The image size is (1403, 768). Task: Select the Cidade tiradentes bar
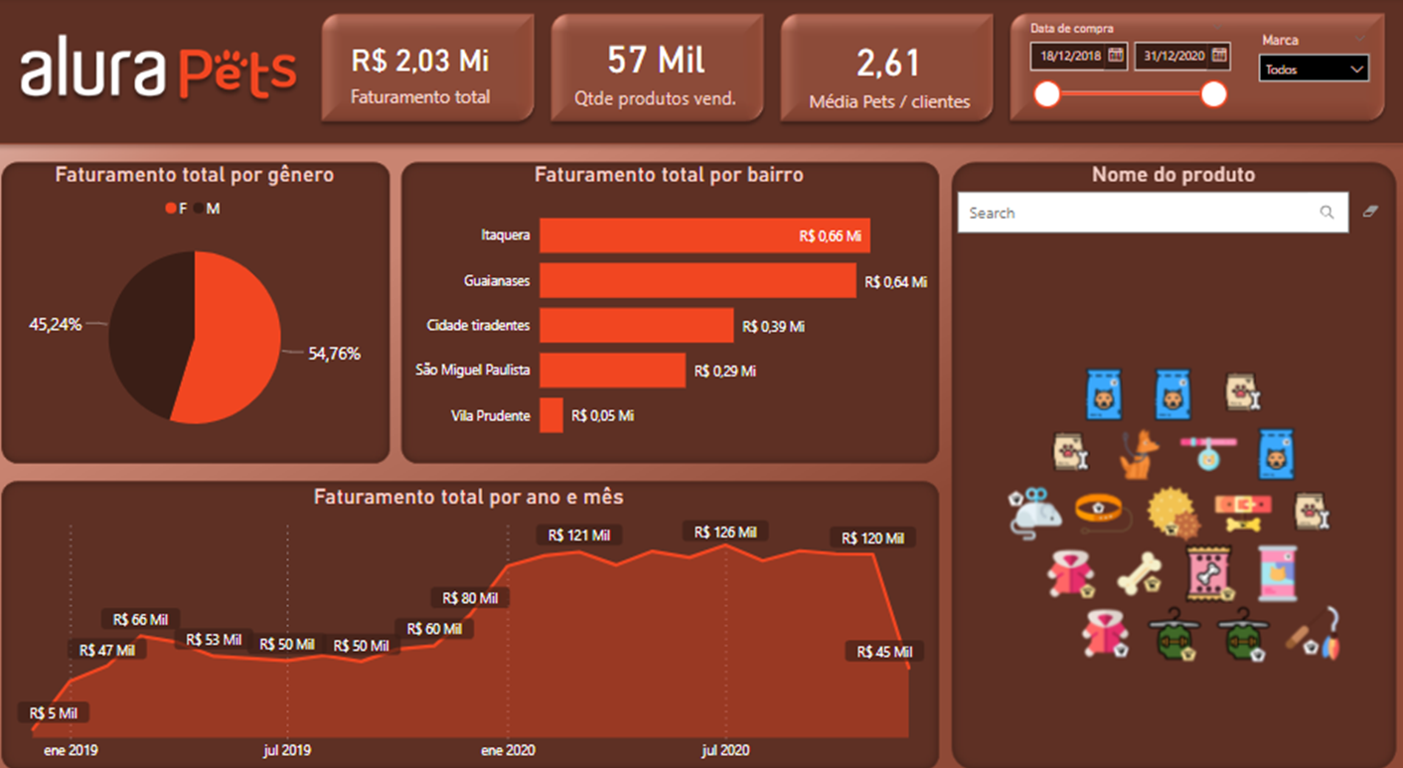point(636,325)
